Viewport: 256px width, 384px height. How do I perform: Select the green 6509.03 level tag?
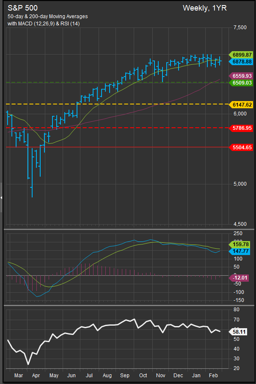coord(241,83)
